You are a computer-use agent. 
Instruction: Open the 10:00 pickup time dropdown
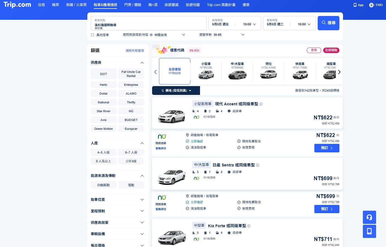coord(248,24)
